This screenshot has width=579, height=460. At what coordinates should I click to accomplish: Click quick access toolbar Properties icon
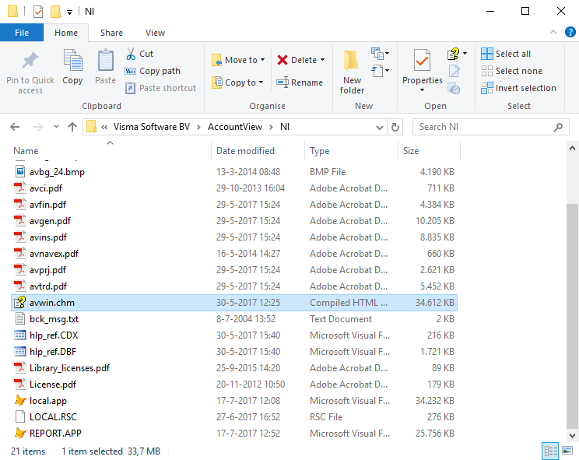38,12
